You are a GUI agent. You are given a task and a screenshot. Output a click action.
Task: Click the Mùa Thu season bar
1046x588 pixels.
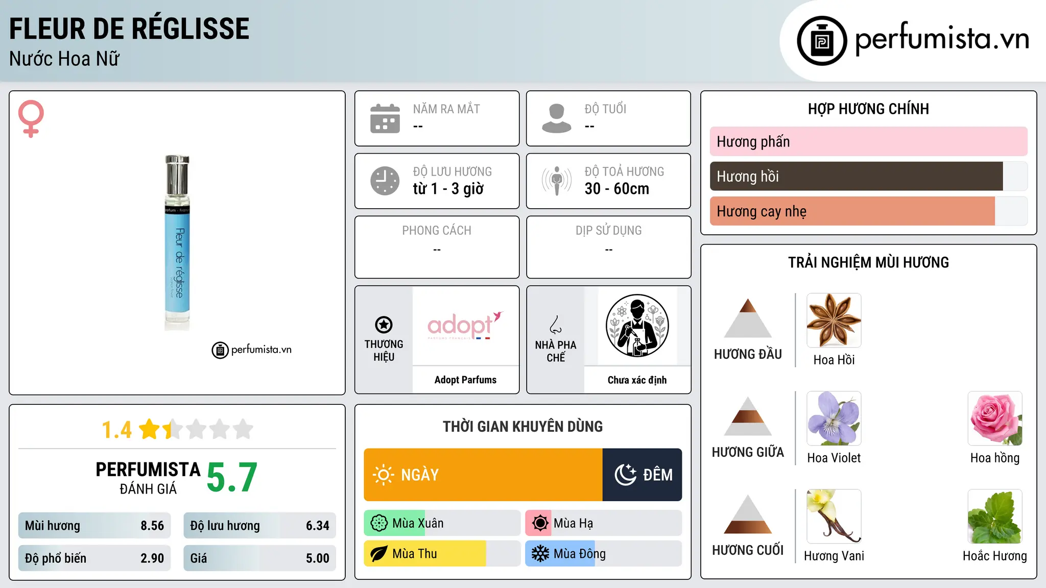pos(442,554)
